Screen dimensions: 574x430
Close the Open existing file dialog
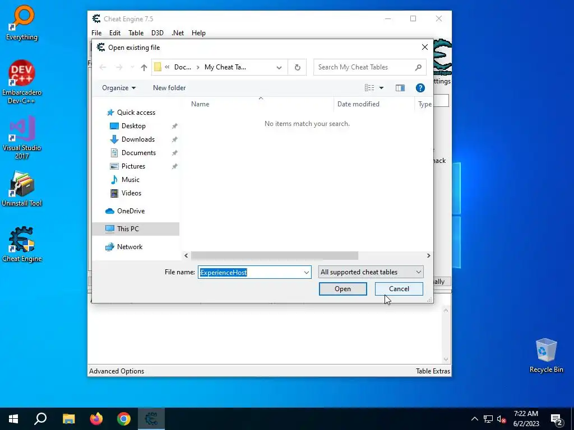425,47
